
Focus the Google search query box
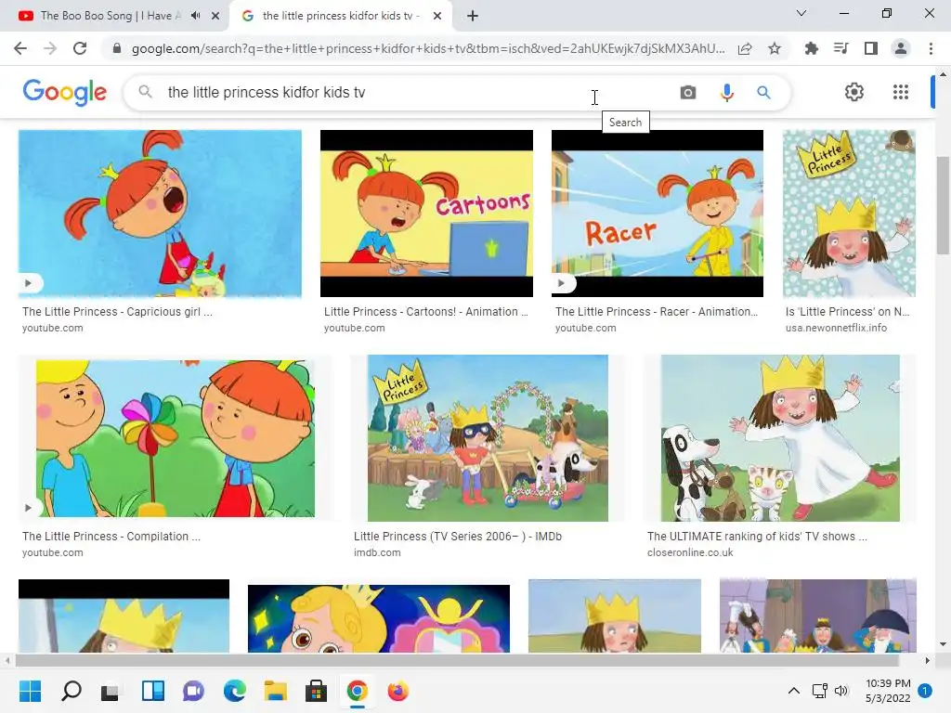coord(419,92)
